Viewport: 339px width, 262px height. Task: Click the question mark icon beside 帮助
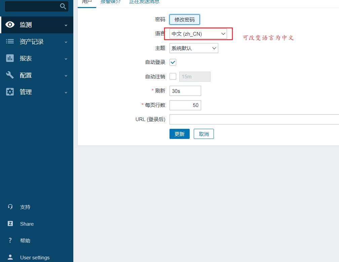[10, 240]
